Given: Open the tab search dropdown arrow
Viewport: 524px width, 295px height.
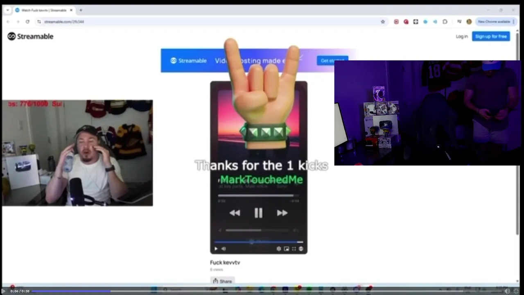Looking at the screenshot, I should point(7,10).
